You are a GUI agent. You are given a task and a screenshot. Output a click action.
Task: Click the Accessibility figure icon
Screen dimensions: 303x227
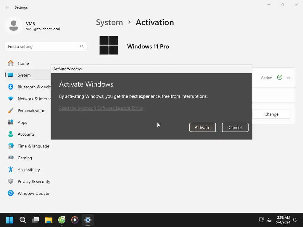pos(11,169)
